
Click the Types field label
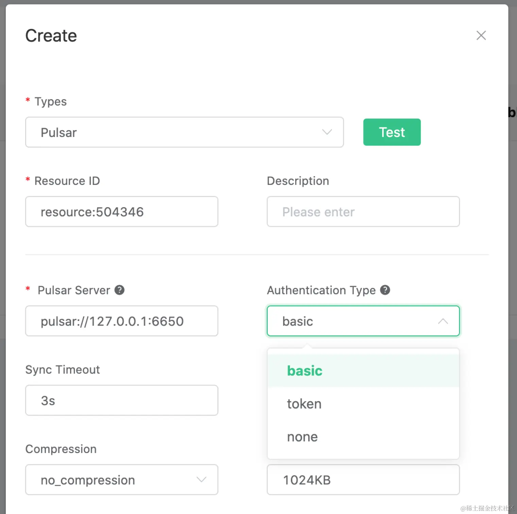click(x=51, y=102)
